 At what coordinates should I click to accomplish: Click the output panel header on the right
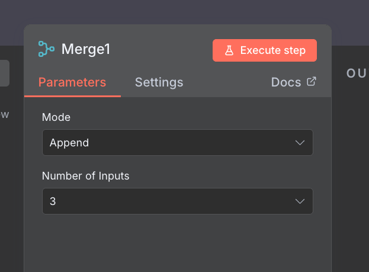(357, 73)
